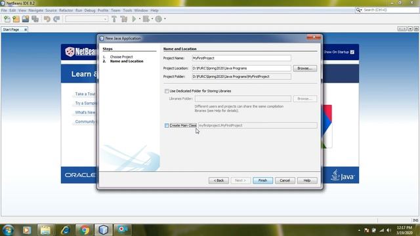The height and width of the screenshot is (236, 420).
Task: Open the Tools menu
Action: tap(127, 10)
